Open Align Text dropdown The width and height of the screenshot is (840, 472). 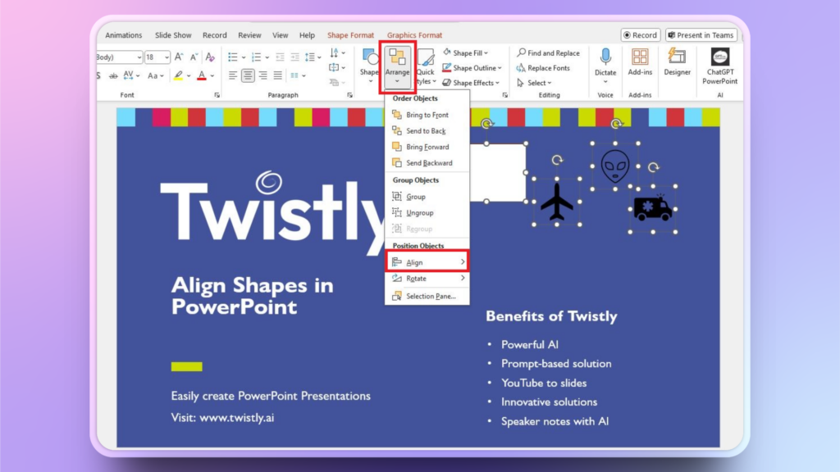[x=337, y=68]
